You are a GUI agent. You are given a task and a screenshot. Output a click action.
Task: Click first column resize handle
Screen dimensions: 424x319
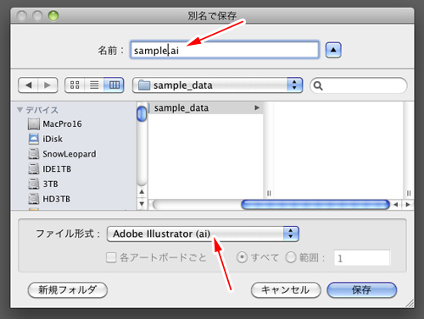pos(269,193)
